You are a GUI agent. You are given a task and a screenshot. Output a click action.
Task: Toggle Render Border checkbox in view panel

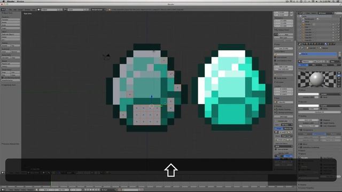click(276, 78)
